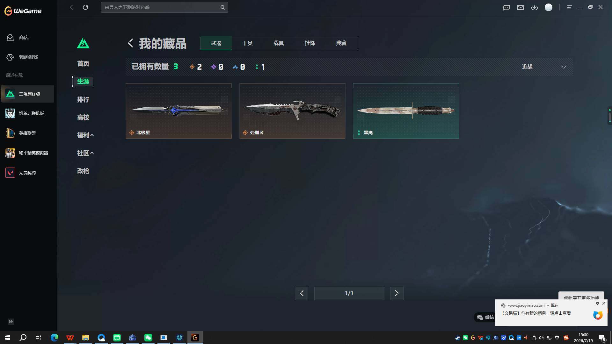612x344 pixels.
Task: Collapse the left sidebar
Action: tap(11, 322)
